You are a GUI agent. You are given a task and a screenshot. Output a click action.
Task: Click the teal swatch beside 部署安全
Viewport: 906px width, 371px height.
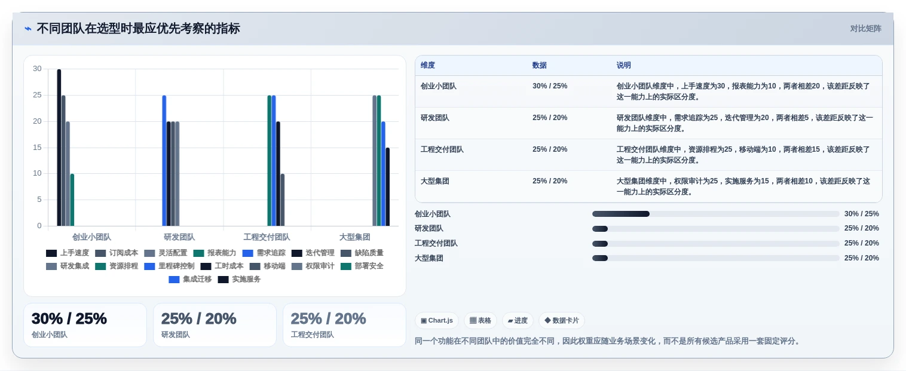[345, 266]
